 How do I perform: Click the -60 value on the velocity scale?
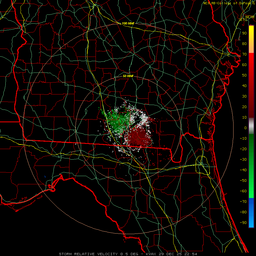pyautogui.click(x=243, y=191)
